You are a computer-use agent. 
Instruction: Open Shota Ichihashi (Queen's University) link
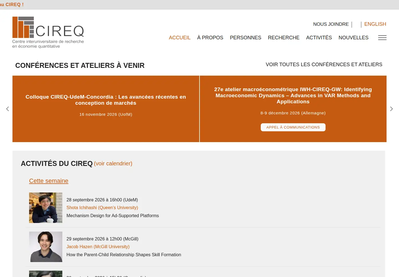[x=102, y=207]
